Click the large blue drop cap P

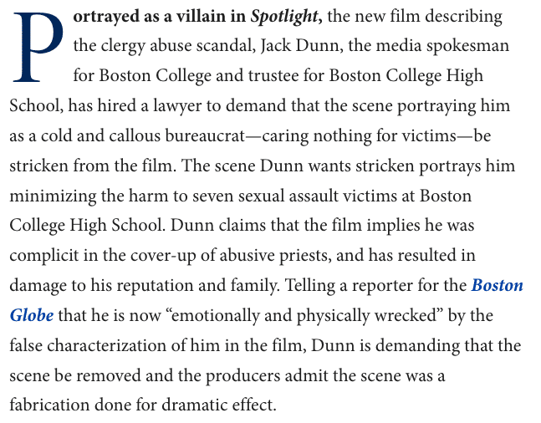click(38, 50)
